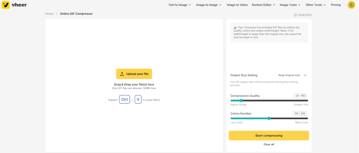
Task: Click the Colors Number slider handle
Action: point(269,118)
